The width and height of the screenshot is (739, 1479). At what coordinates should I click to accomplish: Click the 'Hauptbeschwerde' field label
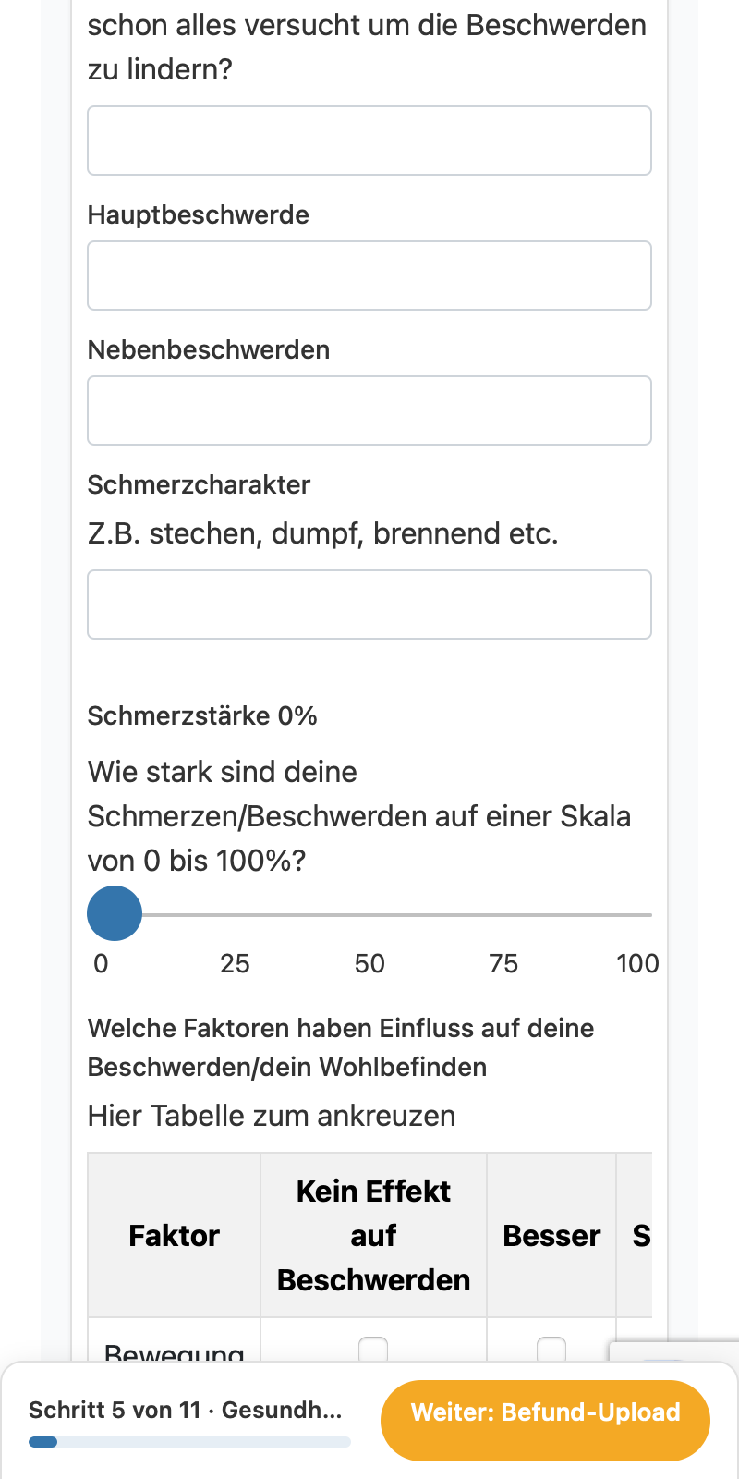(x=199, y=214)
